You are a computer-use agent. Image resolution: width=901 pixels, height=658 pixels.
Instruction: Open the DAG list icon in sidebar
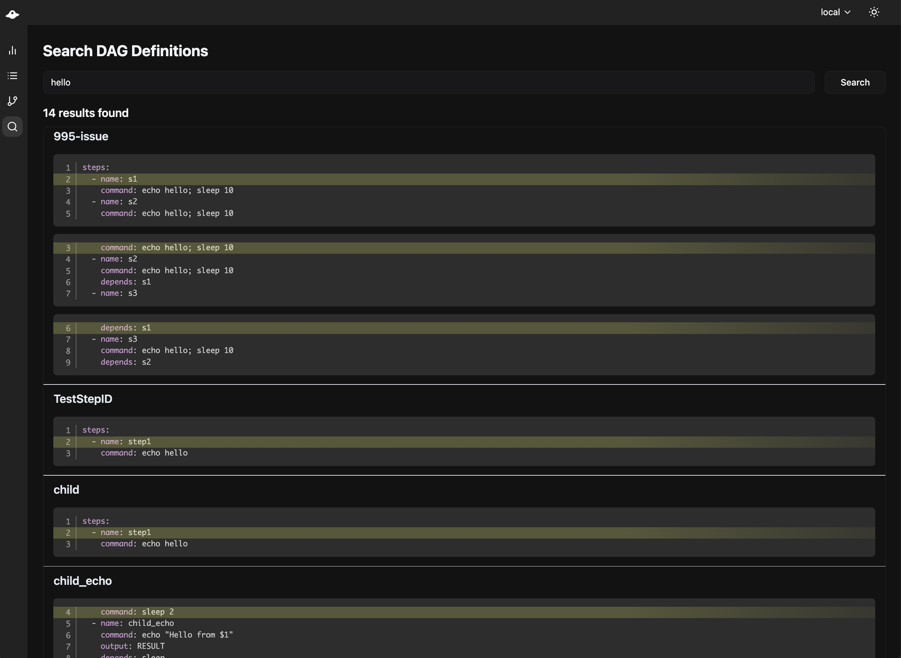pyautogui.click(x=12, y=76)
